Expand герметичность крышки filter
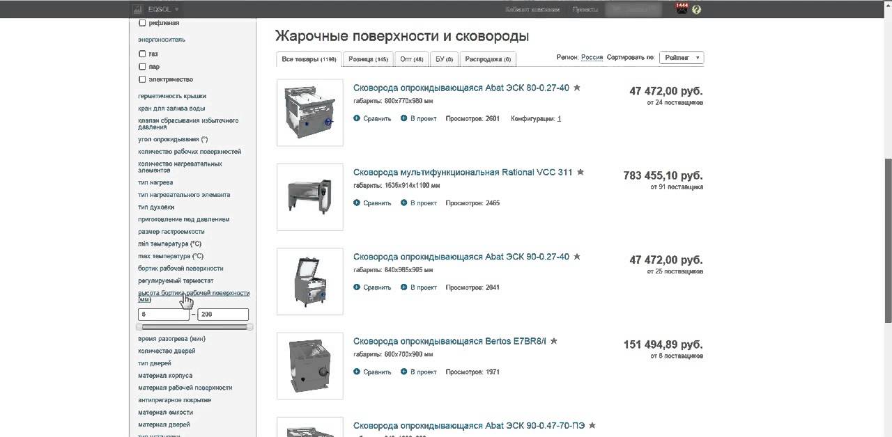The height and width of the screenshot is (437, 892). pyautogui.click(x=172, y=96)
